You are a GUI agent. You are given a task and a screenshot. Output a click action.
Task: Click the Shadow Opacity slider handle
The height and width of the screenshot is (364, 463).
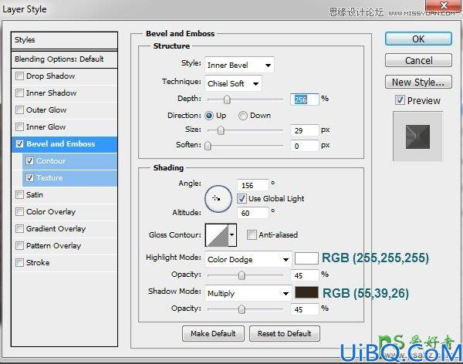(x=242, y=309)
